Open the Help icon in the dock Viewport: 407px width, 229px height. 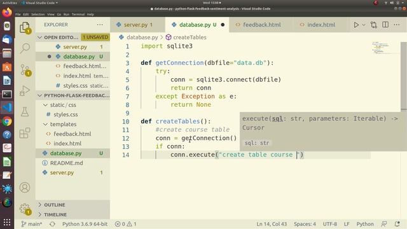[7, 135]
